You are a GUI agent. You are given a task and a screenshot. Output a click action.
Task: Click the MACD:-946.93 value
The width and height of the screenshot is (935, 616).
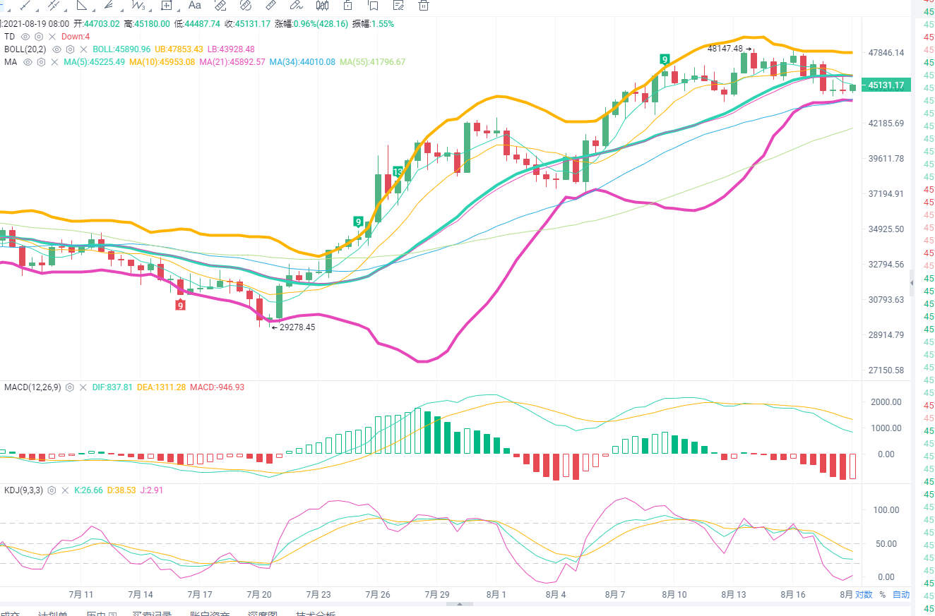click(x=217, y=387)
